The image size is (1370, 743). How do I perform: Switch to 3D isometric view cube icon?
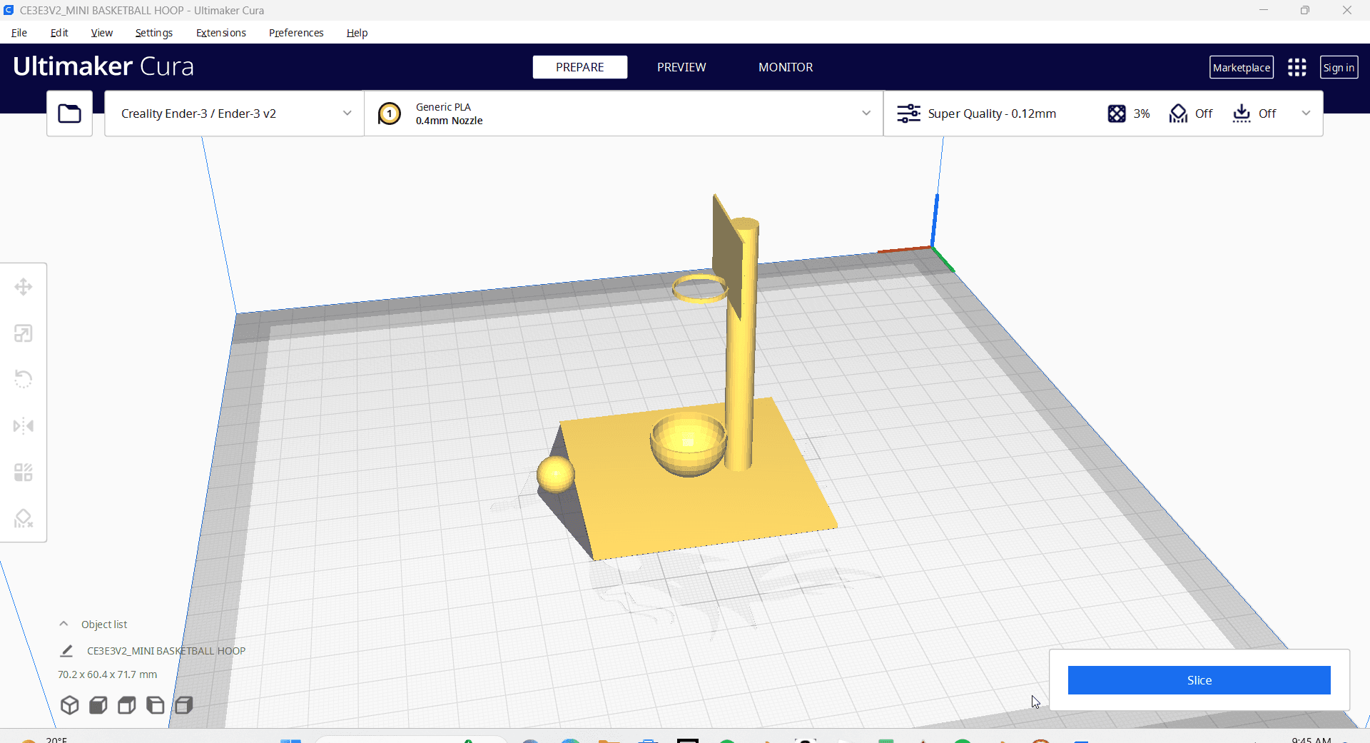tap(69, 705)
